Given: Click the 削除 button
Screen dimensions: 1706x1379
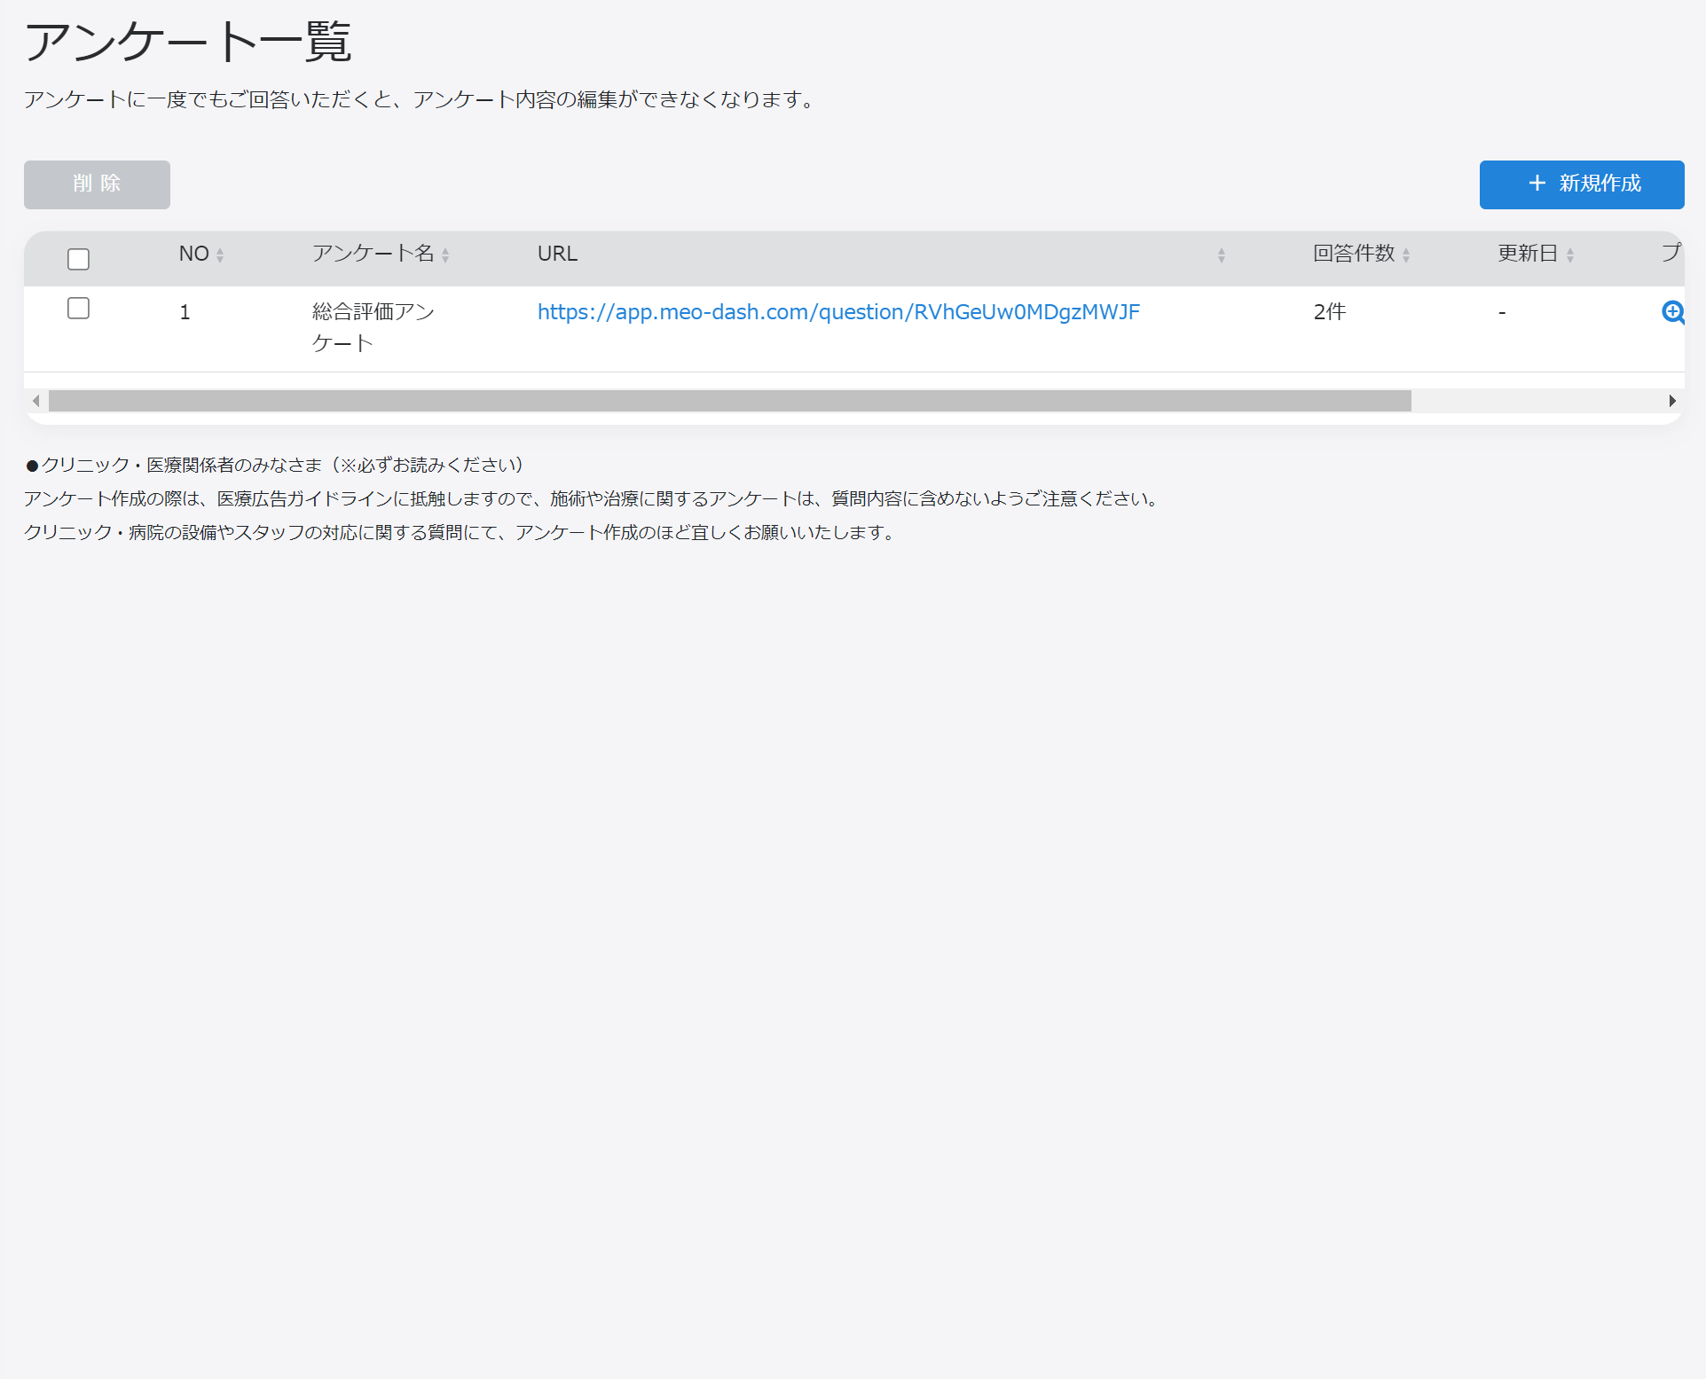Looking at the screenshot, I should [x=97, y=184].
